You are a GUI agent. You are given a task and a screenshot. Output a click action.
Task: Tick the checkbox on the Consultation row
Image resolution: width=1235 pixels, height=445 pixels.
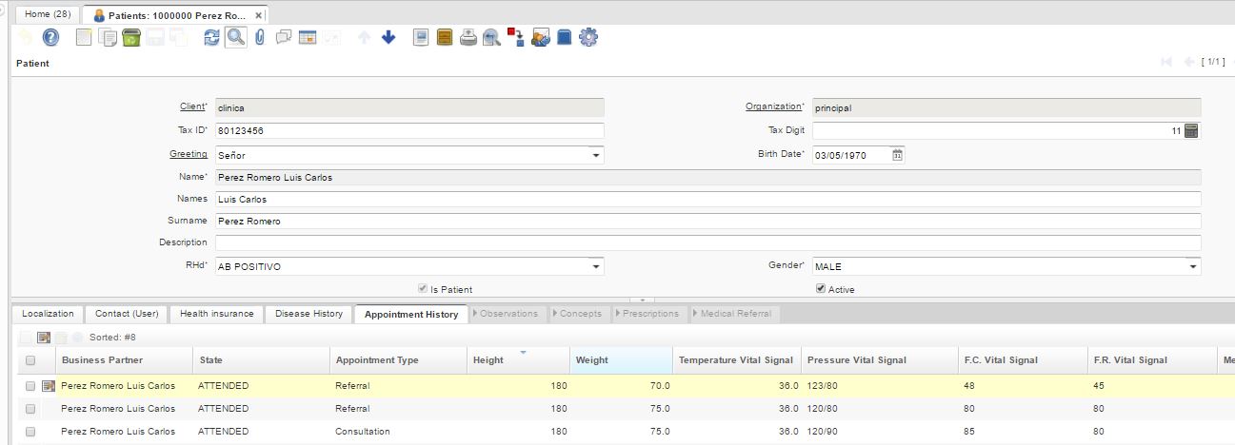(30, 432)
